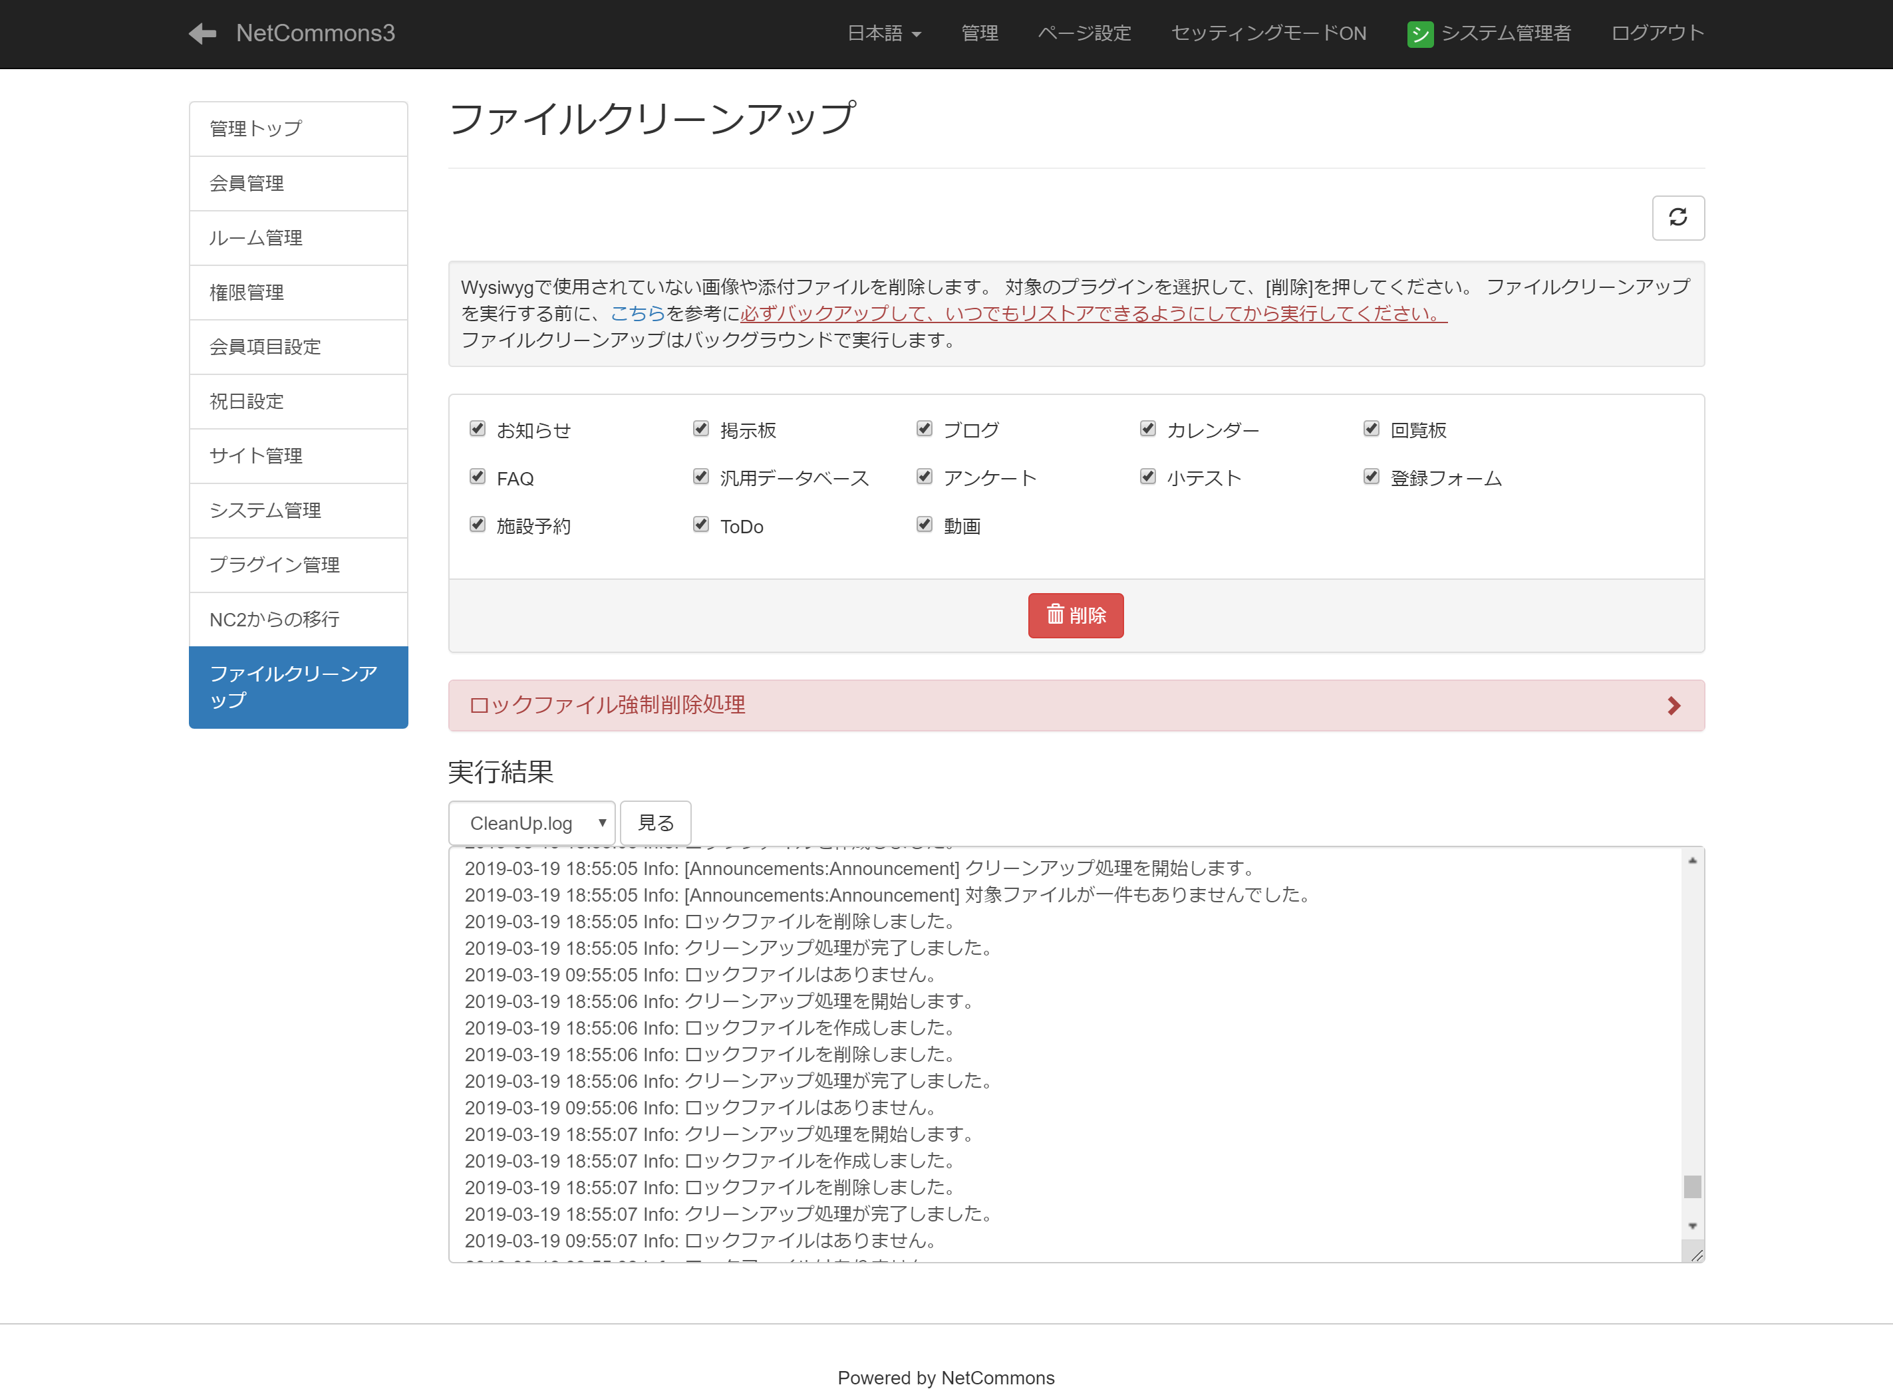Select 会員項目設定 in the sidebar
Viewport: 1893px width, 1391px height.
(x=298, y=347)
